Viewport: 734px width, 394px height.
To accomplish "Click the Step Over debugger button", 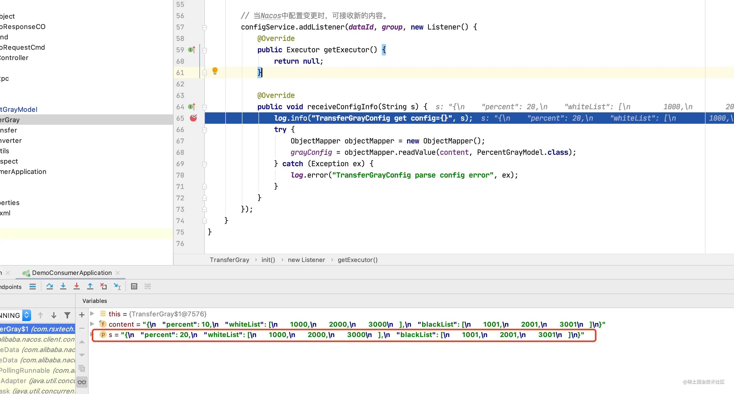I will (49, 286).
